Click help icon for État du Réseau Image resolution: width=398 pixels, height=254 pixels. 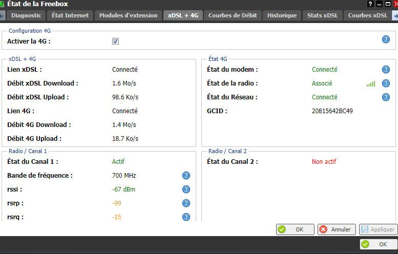(386, 97)
